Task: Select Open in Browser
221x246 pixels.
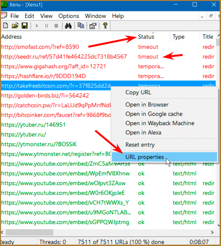Action: [164, 105]
